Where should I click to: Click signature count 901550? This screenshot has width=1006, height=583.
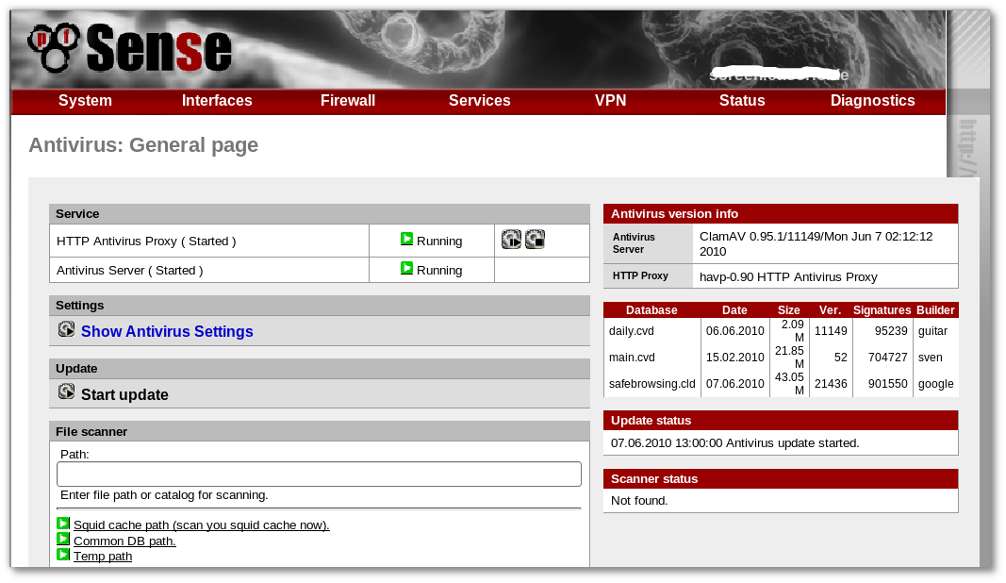pyautogui.click(x=888, y=383)
